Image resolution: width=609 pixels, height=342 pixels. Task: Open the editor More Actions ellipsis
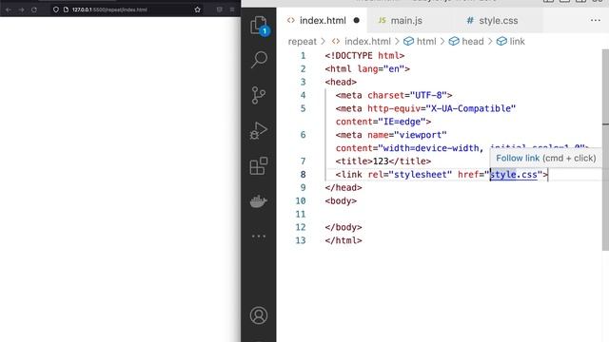(x=595, y=21)
